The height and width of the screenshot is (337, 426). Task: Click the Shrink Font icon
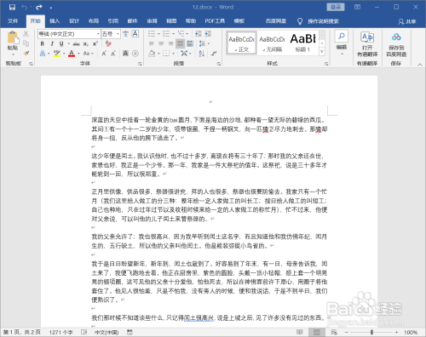click(113, 53)
